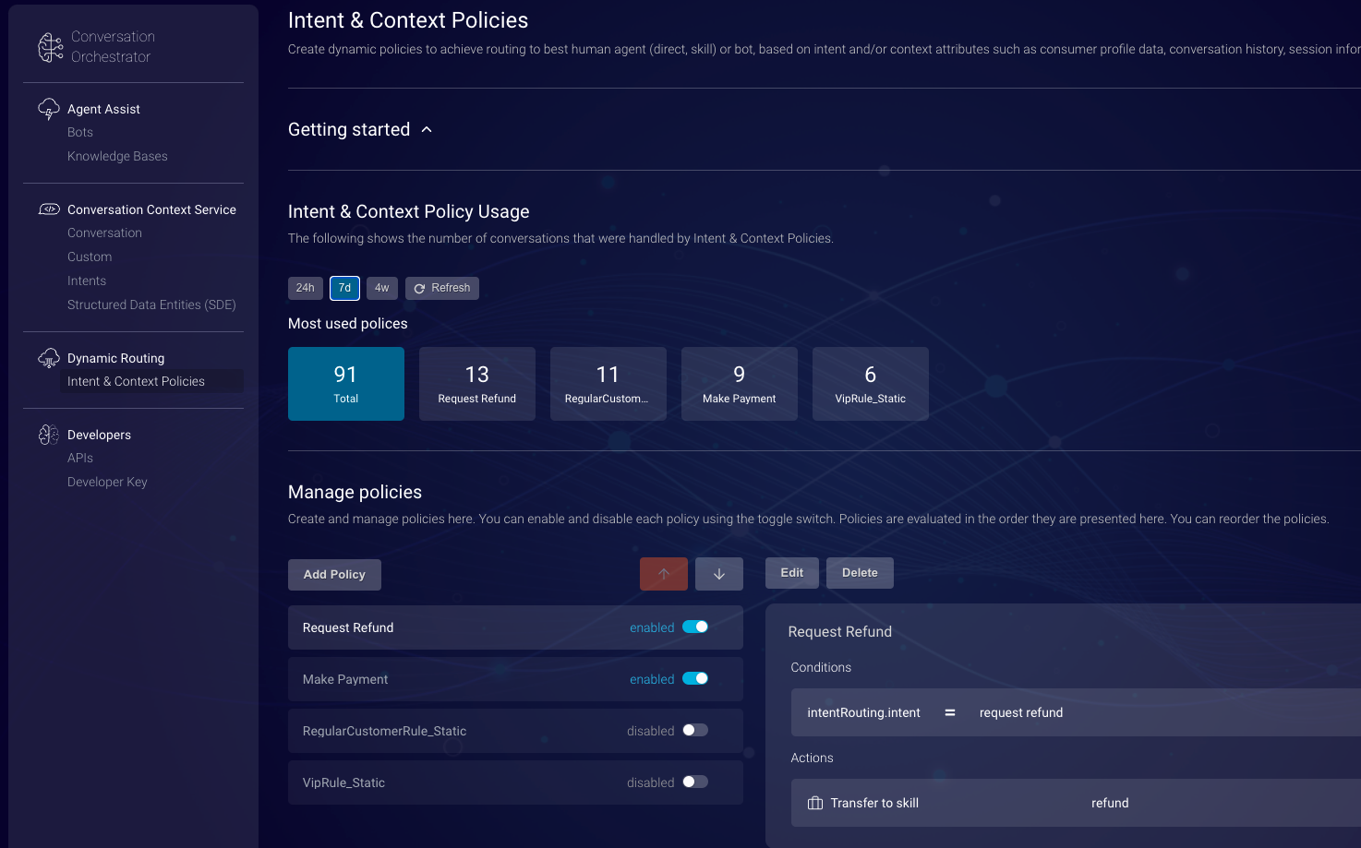
Task: Select the 7d time range
Action: pyautogui.click(x=344, y=288)
